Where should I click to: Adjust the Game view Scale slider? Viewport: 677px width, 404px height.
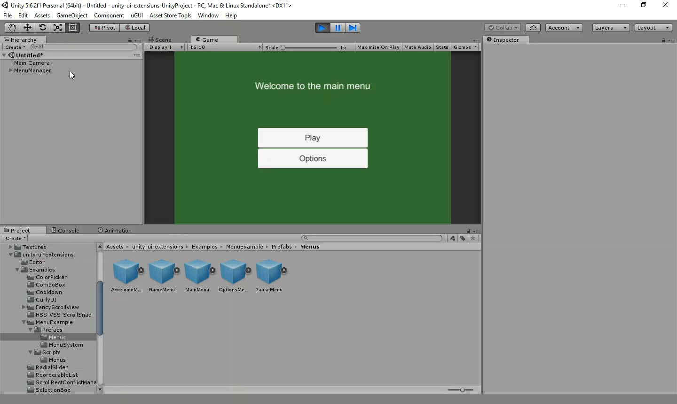310,48
